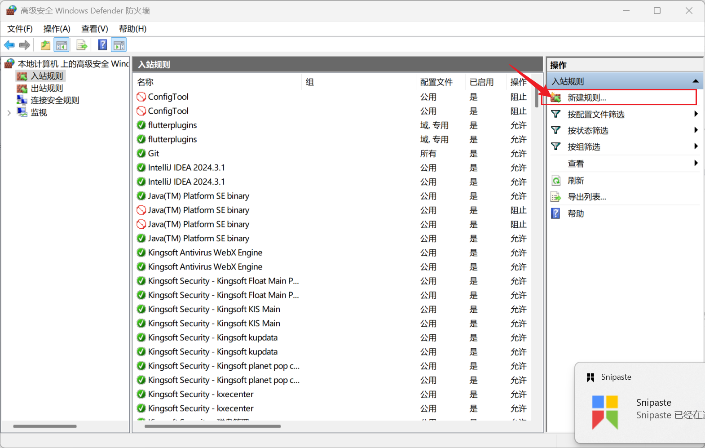The width and height of the screenshot is (705, 448).
Task: Toggle the Show/Hide Action Pane toolbar icon
Action: 119,45
